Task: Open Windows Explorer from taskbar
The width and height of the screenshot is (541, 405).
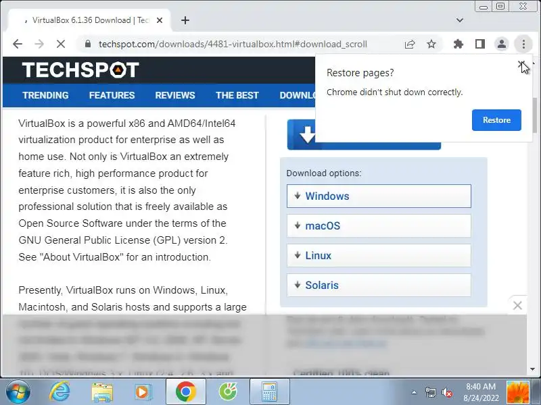Action: coord(102,391)
